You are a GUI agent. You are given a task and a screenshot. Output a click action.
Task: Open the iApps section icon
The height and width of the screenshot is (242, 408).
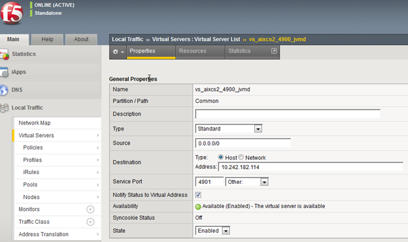click(4, 72)
